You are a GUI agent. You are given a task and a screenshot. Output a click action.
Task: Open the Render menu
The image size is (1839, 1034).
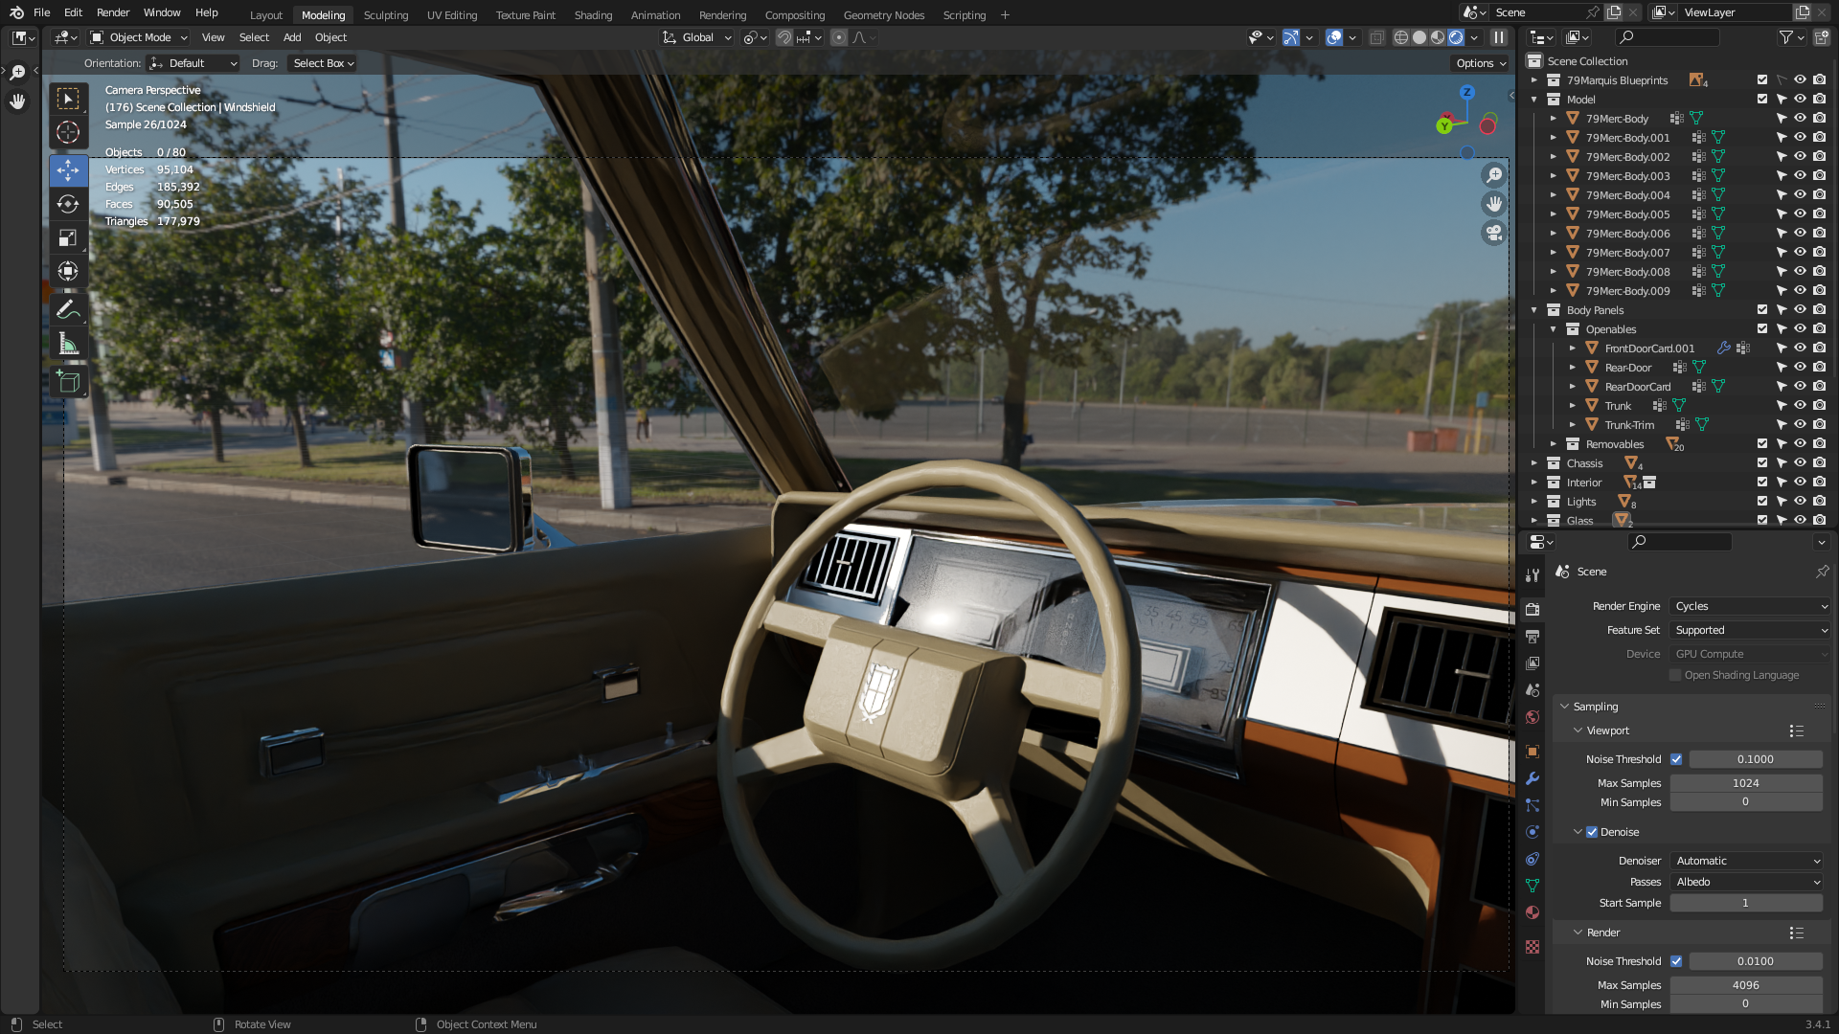[x=113, y=12]
